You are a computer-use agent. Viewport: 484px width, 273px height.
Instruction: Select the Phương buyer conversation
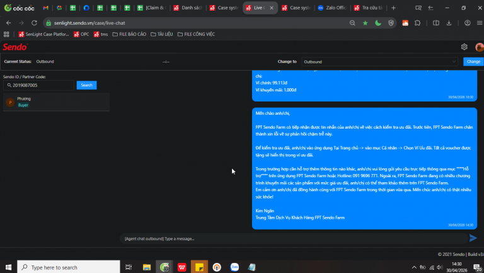(57, 102)
